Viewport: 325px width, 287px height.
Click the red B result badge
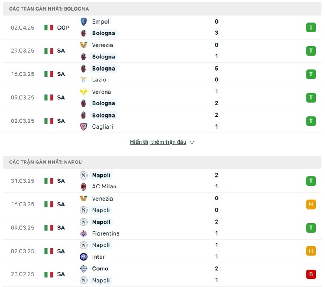pyautogui.click(x=311, y=274)
